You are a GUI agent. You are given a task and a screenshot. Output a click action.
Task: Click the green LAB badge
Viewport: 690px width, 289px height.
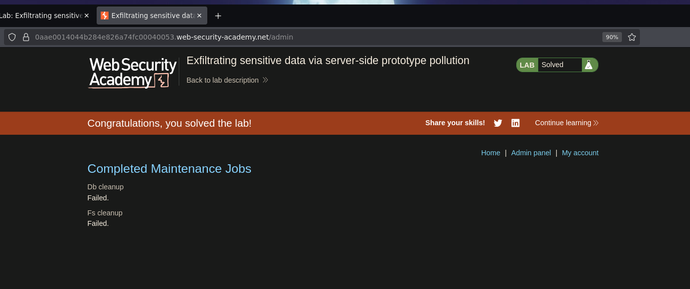click(x=527, y=65)
